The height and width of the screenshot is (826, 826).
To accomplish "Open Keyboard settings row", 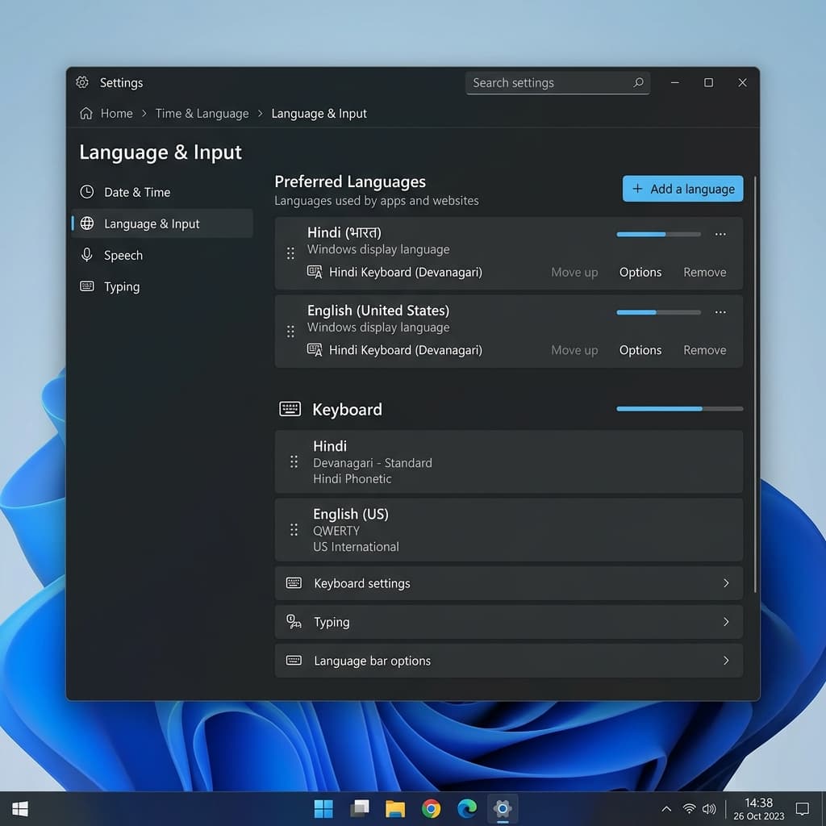I will point(508,583).
